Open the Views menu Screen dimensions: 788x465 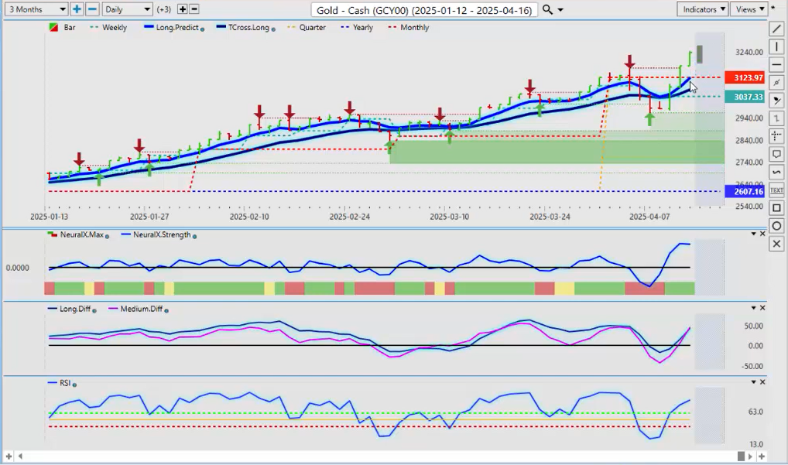pos(749,9)
